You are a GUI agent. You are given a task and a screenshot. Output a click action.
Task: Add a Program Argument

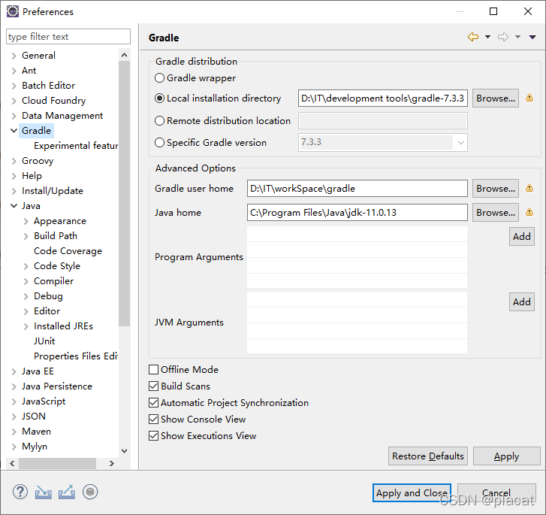(x=522, y=236)
